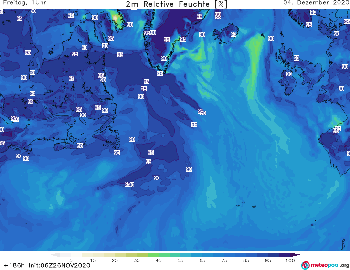Click the "Freitag, 1Uhr" time label
350x270 pixels.
tap(24, 3)
